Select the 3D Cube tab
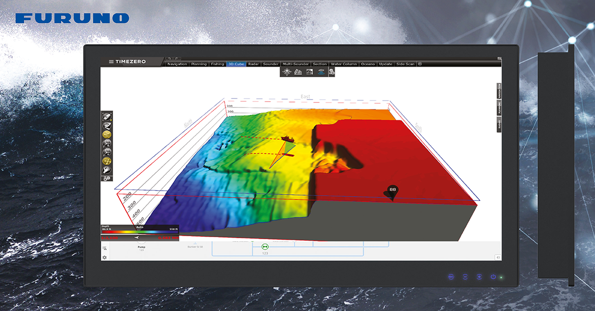The image size is (595, 311). click(x=236, y=64)
